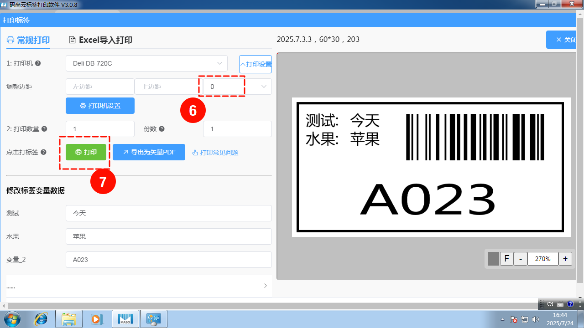Viewport: 584px width, 328px height.
Task: Export label with 导出为矢量PDF button
Action: click(x=149, y=152)
